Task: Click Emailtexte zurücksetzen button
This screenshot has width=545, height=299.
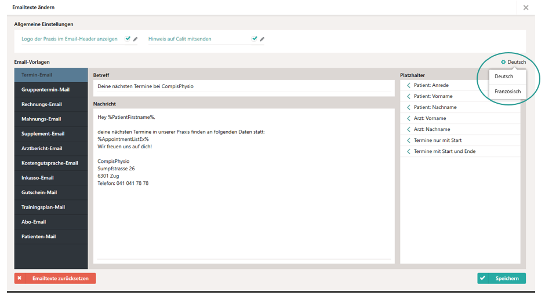Action: 55,279
